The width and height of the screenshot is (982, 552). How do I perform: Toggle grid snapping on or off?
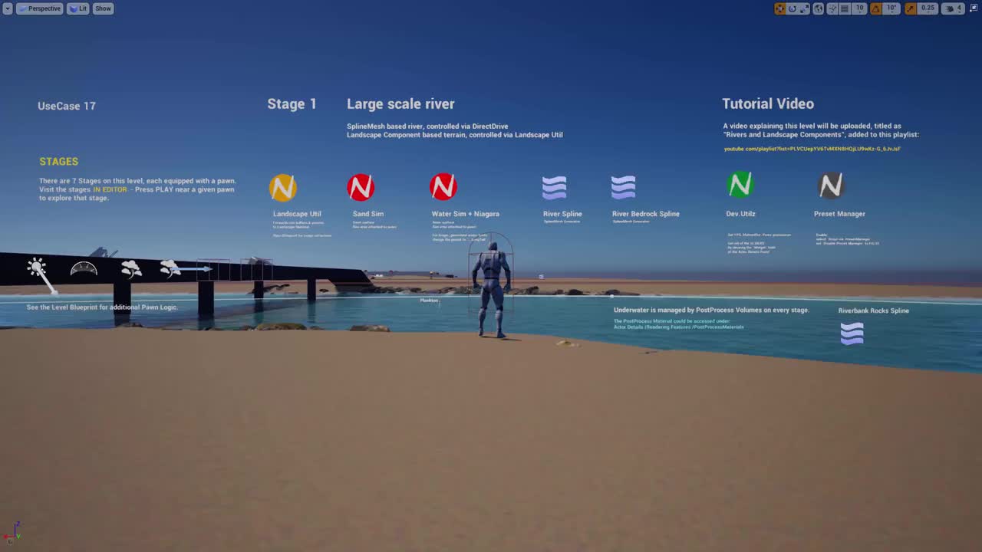[x=845, y=8]
